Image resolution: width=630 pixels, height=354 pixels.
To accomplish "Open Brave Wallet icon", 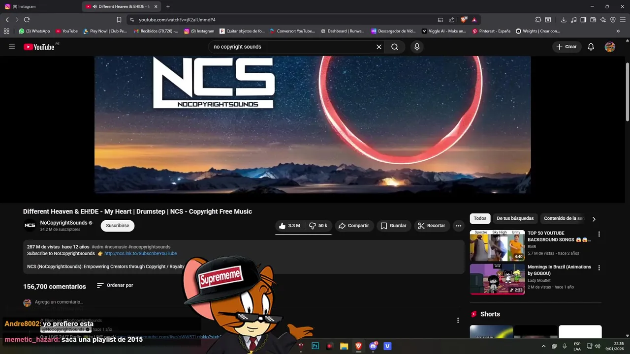I will point(593,20).
